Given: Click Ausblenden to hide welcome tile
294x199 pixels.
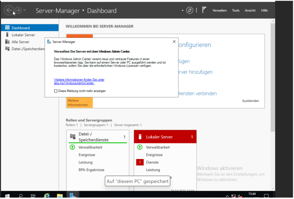Looking at the screenshot, I should [250, 101].
